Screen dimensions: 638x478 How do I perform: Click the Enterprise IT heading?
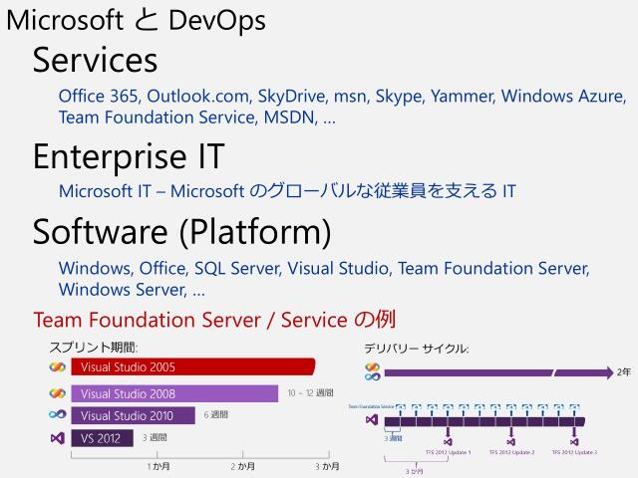coord(128,156)
